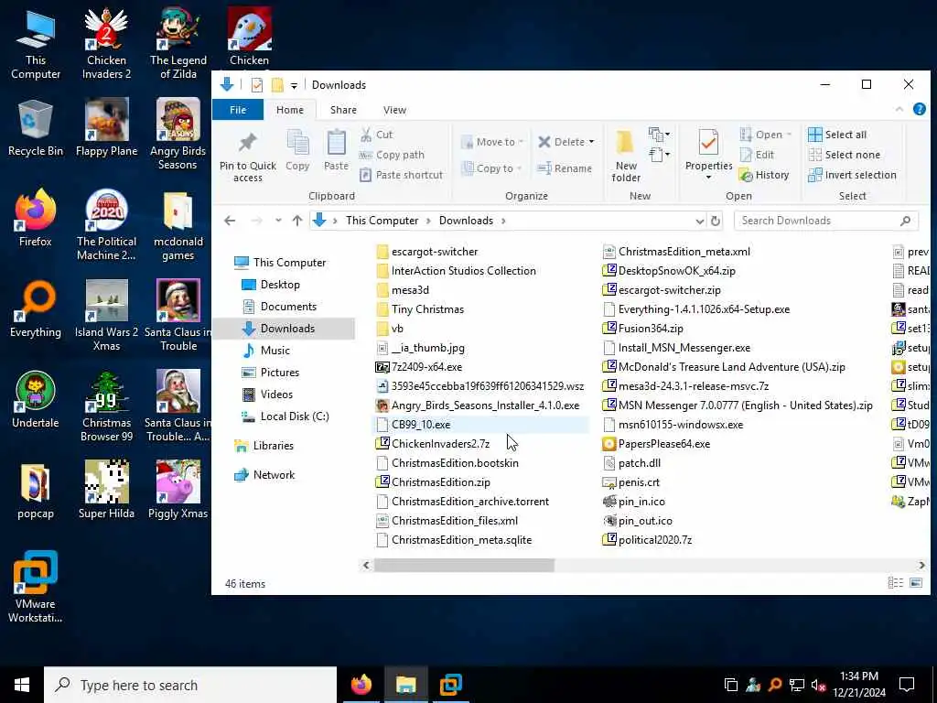Click Pin to Quick access icon

pyautogui.click(x=247, y=157)
